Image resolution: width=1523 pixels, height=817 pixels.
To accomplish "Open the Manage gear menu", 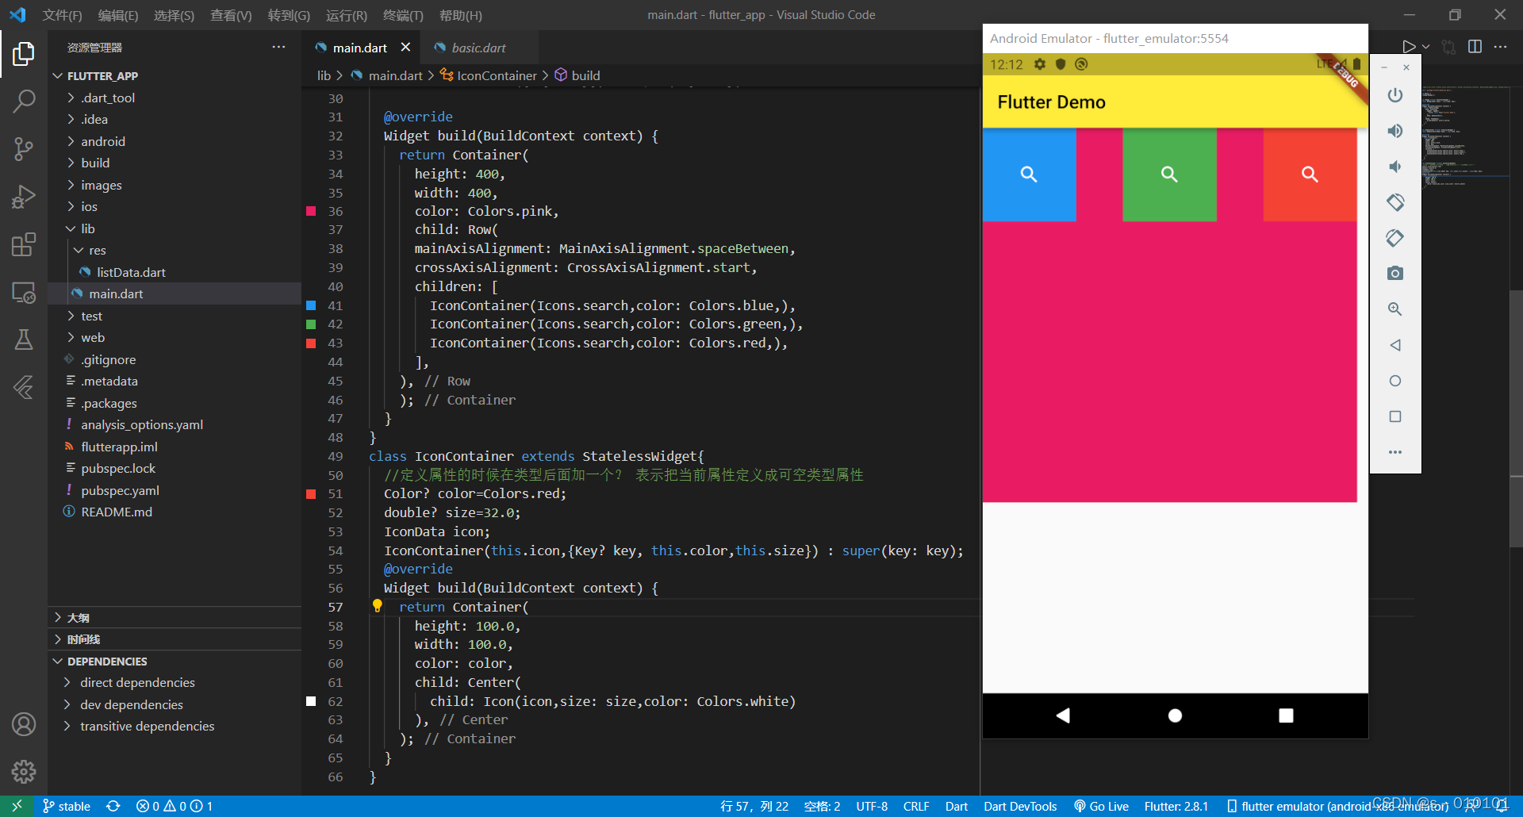I will point(24,772).
